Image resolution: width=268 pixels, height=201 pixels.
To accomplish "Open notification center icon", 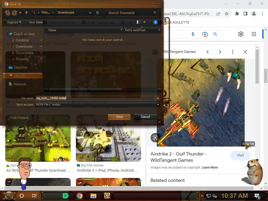I will [257, 196].
